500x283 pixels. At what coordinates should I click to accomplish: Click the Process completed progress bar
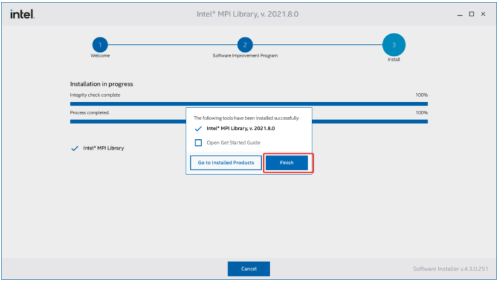(249, 121)
